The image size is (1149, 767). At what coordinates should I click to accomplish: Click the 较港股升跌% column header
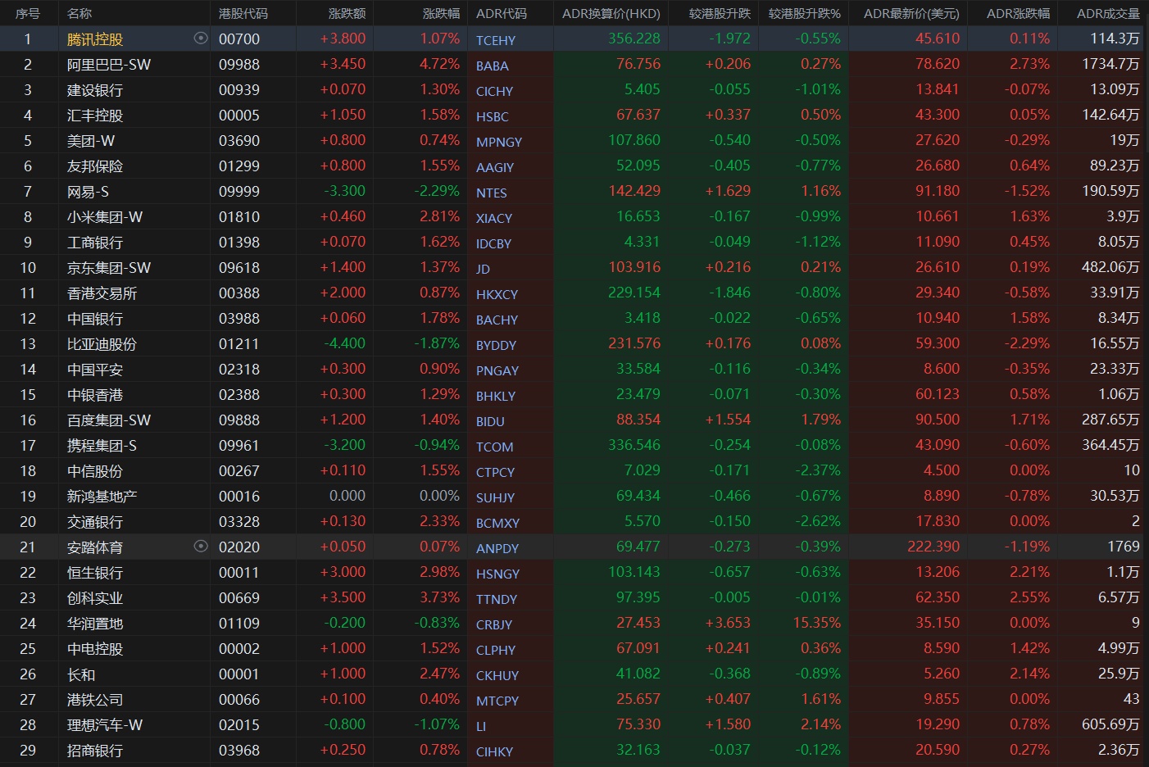[x=804, y=13]
